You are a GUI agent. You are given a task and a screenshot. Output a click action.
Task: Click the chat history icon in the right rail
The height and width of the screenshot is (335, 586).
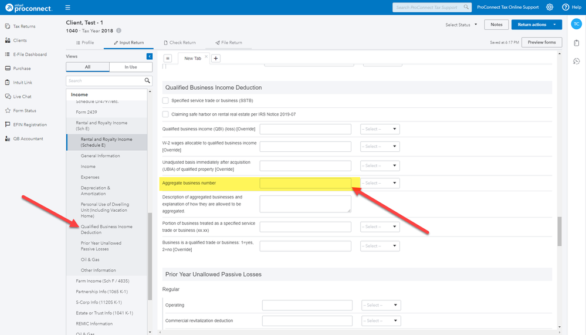click(x=576, y=61)
